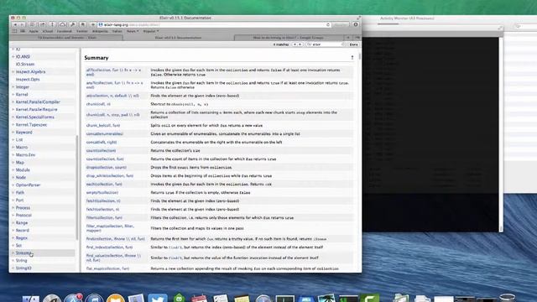The height and width of the screenshot is (302, 537).
Task: Go back with Safari's back arrow
Action: point(15,24)
